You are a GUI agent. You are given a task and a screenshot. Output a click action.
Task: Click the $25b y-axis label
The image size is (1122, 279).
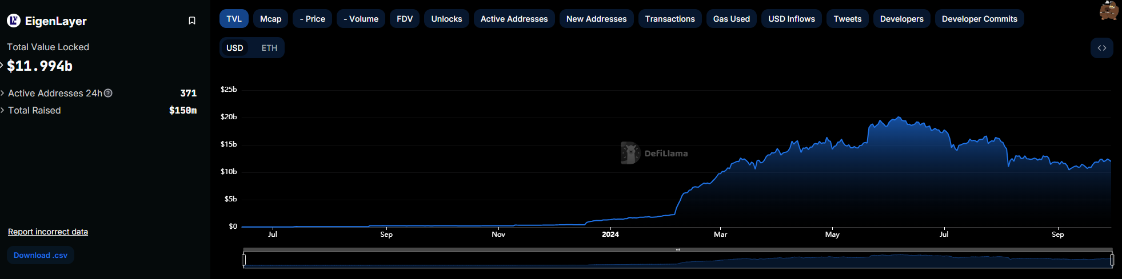point(229,89)
